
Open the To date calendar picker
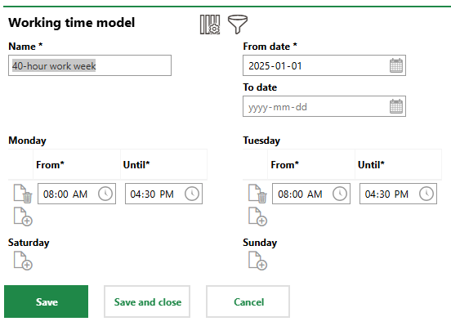396,106
